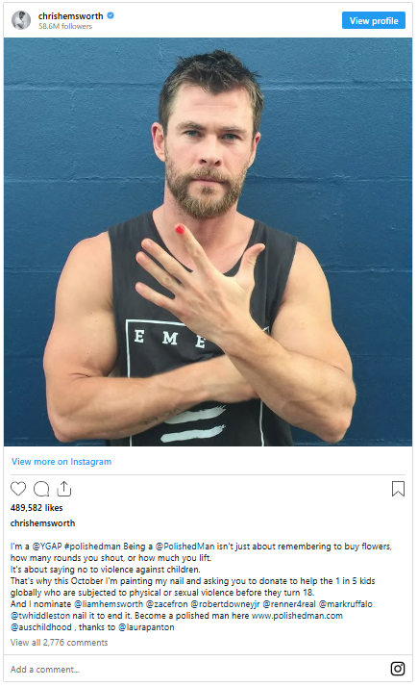Screen dimensions: 418x687
Task: Open comments via the speech bubble icon
Action: pos(41,489)
